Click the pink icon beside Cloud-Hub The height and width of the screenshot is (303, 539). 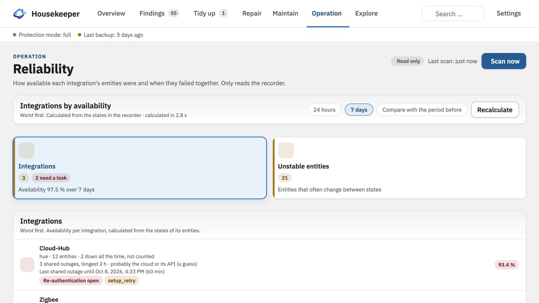tap(27, 265)
